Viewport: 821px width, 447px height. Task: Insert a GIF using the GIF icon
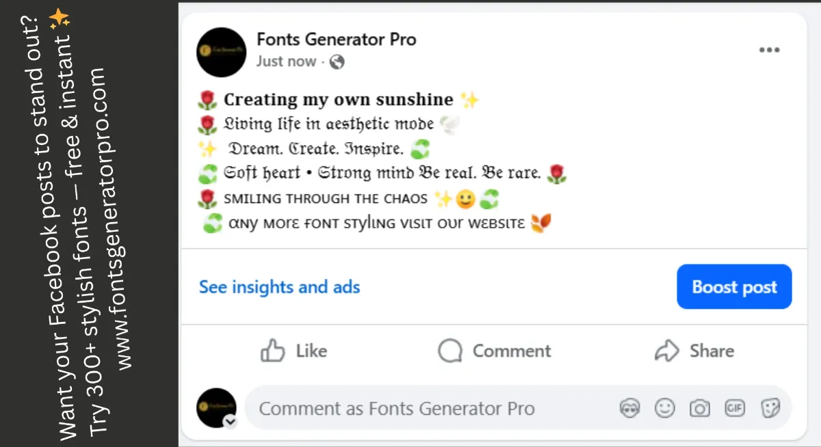735,408
